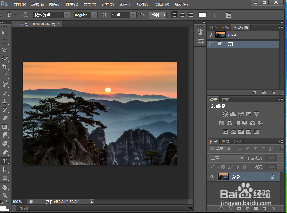Screen dimensions: 287x213
Task: Select the Gradient tool
Action: tap(5, 127)
